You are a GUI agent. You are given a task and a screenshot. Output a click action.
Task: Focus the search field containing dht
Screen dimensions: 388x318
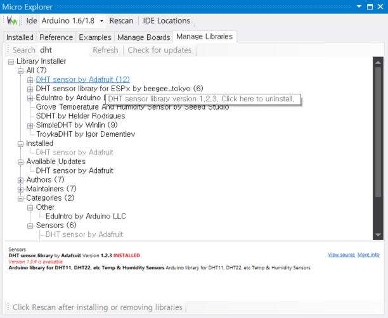point(63,50)
